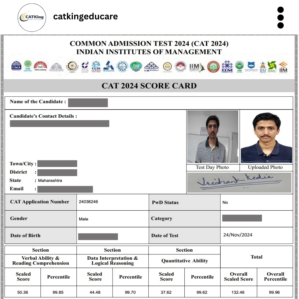Click the IIM Bodh Gaya logo
The image size is (299, 299).
56,67
